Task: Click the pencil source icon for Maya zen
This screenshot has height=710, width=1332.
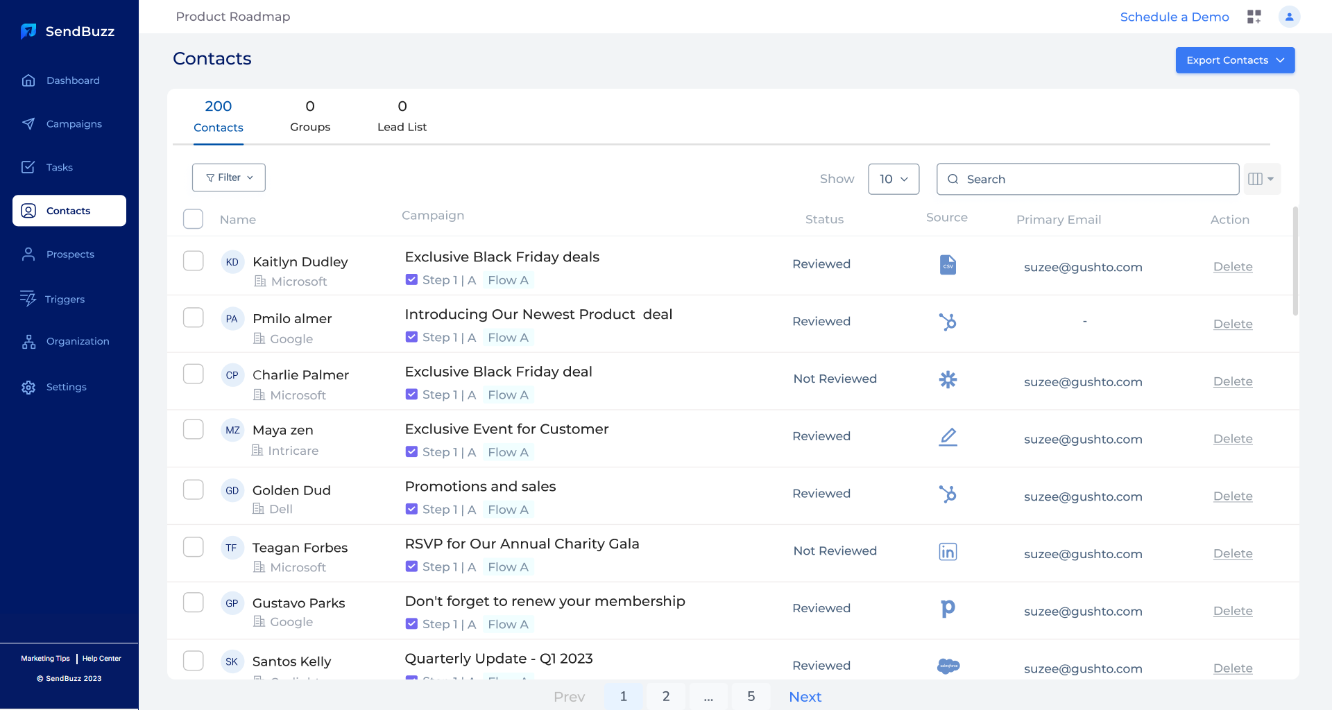Action: tap(948, 437)
